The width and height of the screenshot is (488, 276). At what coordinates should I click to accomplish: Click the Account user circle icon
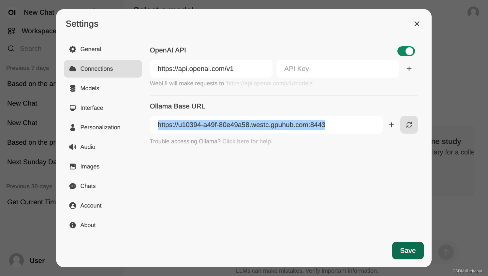[x=73, y=206]
